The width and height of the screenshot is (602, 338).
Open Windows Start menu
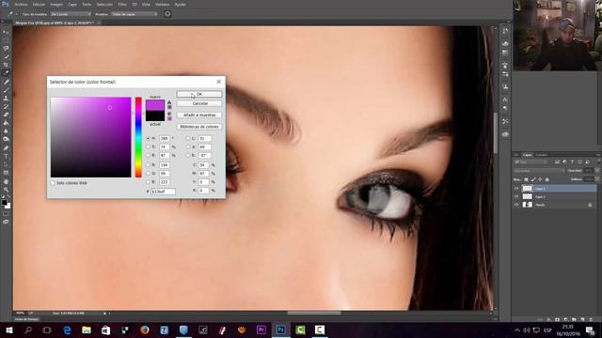pyautogui.click(x=8, y=330)
